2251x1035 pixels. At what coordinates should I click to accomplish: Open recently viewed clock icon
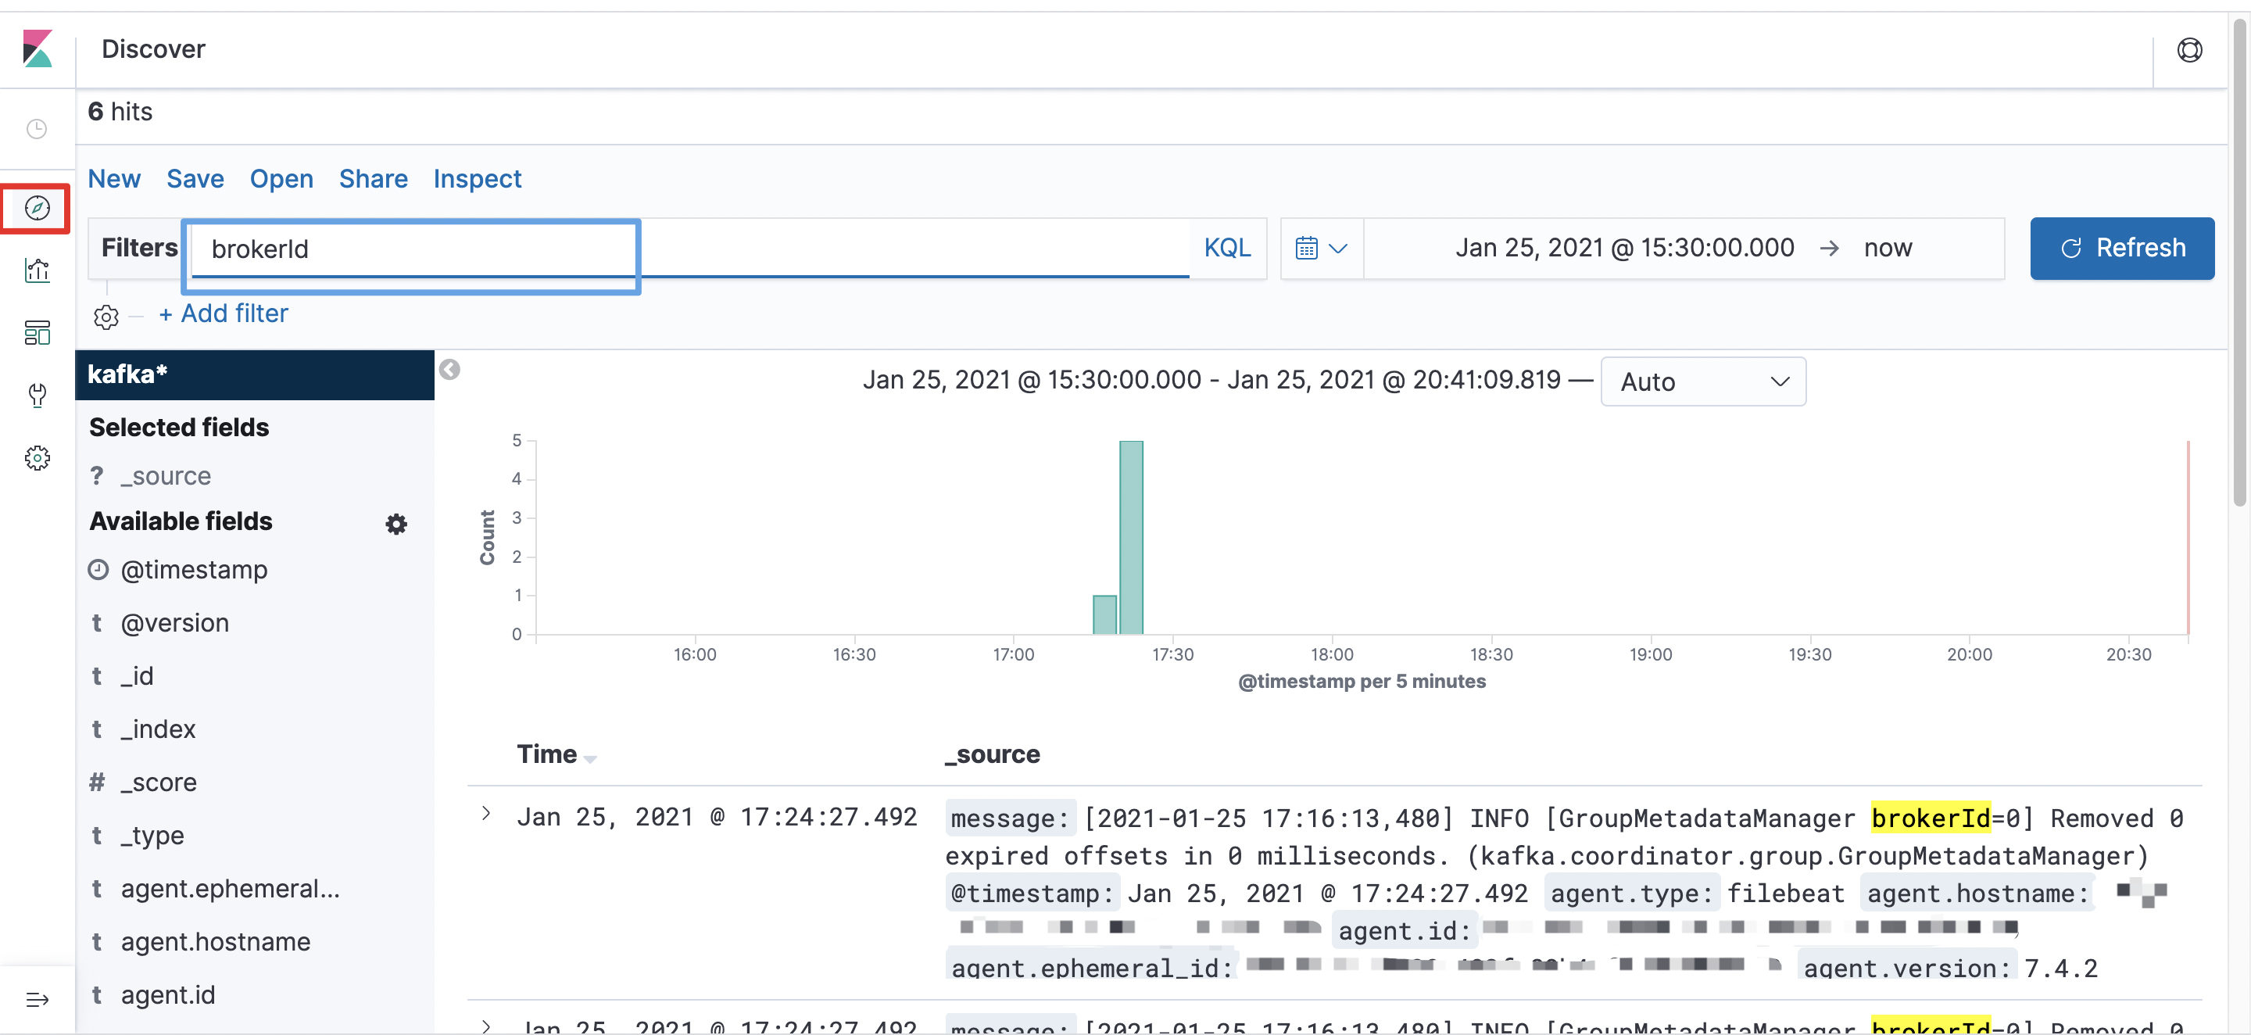pyautogui.click(x=37, y=130)
